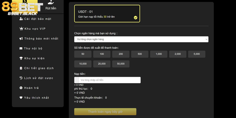This screenshot has width=236, height=118.
Task: Select the USDT - 01 payment option card
Action: pyautogui.click(x=107, y=14)
